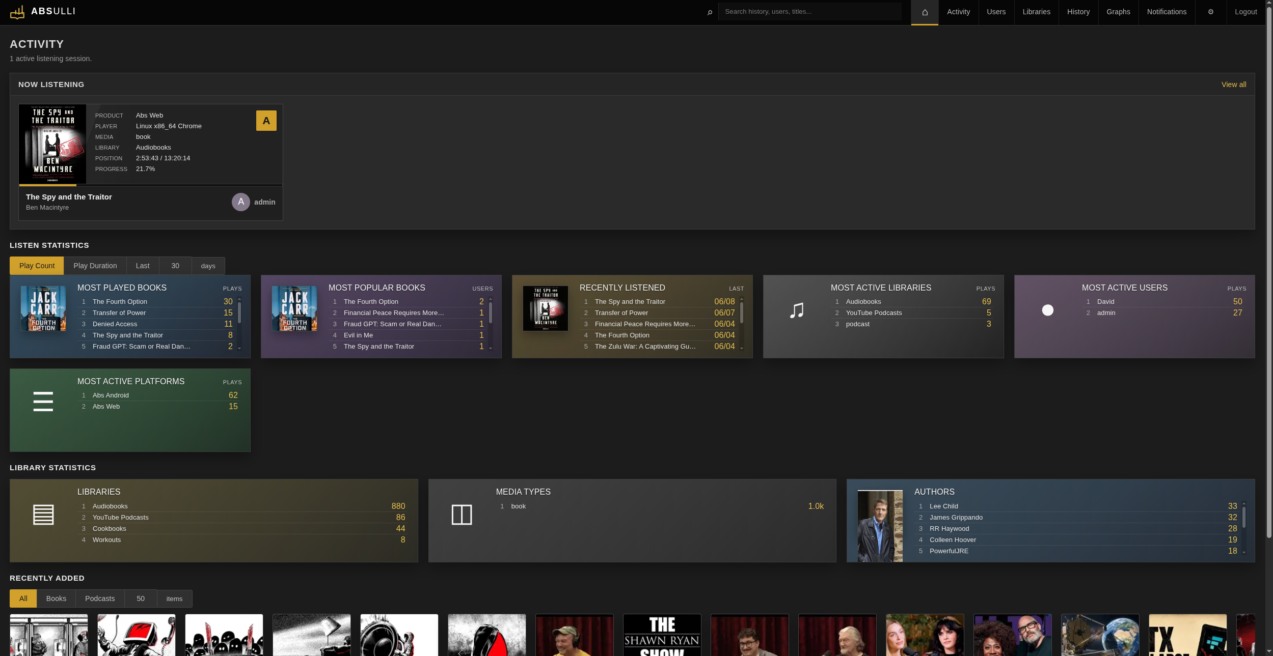1273x656 pixels.
Task: Click Logout in the navbar
Action: (x=1246, y=12)
